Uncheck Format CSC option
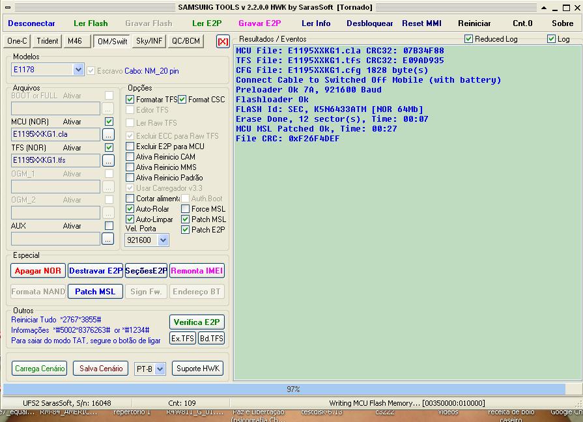Image resolution: width=583 pixels, height=422 pixels. coord(182,99)
